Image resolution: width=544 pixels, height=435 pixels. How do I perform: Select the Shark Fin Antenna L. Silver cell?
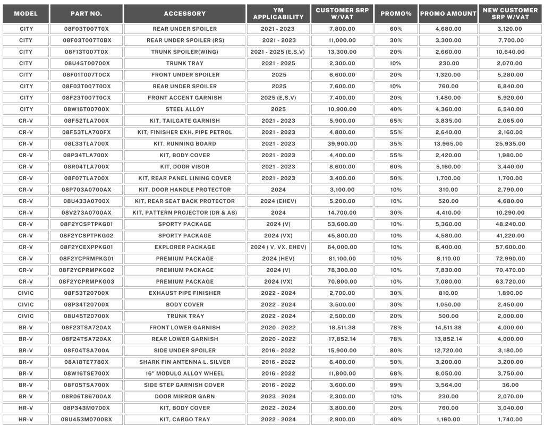coord(185,362)
